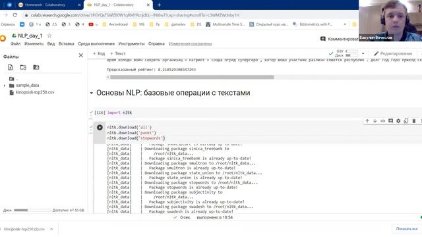Open a new browser tab
This screenshot has width=422, height=237.
click(x=159, y=5)
